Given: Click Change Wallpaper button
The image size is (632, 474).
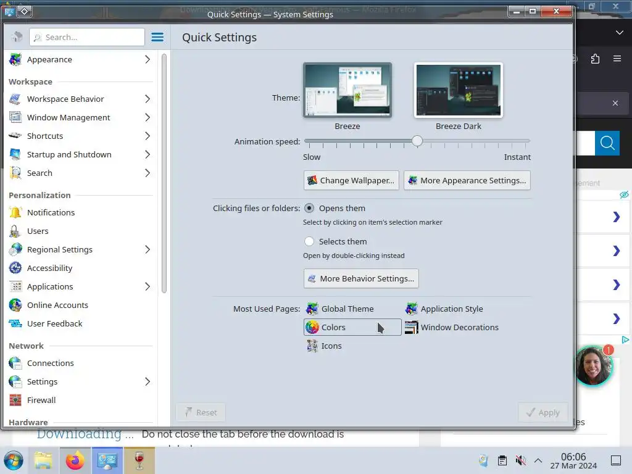Looking at the screenshot, I should pos(351,180).
